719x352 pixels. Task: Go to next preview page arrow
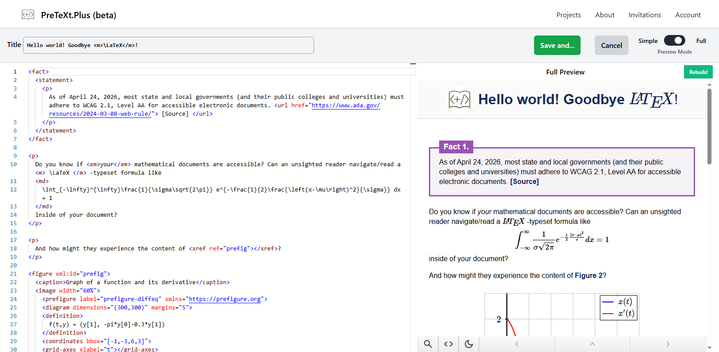[x=668, y=344]
